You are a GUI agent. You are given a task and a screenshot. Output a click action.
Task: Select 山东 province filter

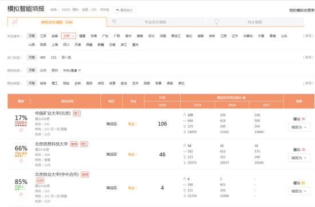[284, 36]
